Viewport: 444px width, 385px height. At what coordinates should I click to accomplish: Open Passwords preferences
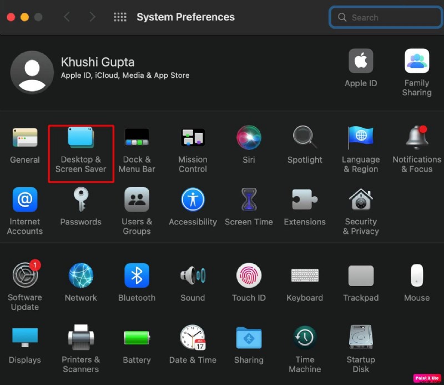81,199
